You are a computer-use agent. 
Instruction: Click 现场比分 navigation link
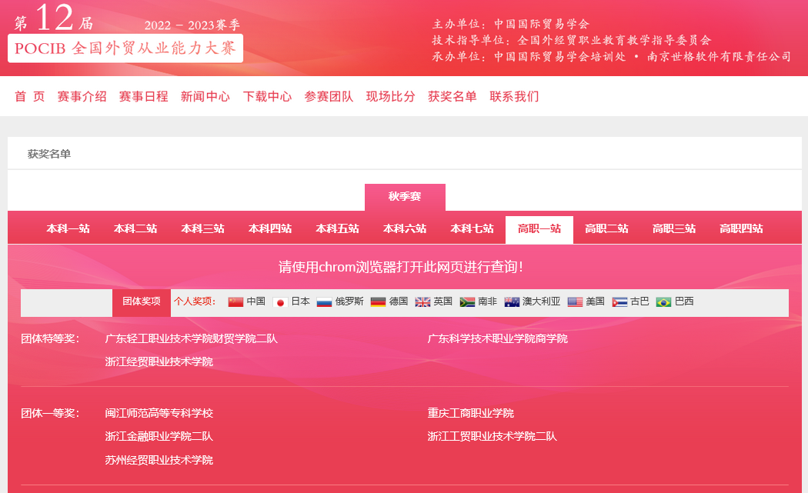tap(390, 97)
